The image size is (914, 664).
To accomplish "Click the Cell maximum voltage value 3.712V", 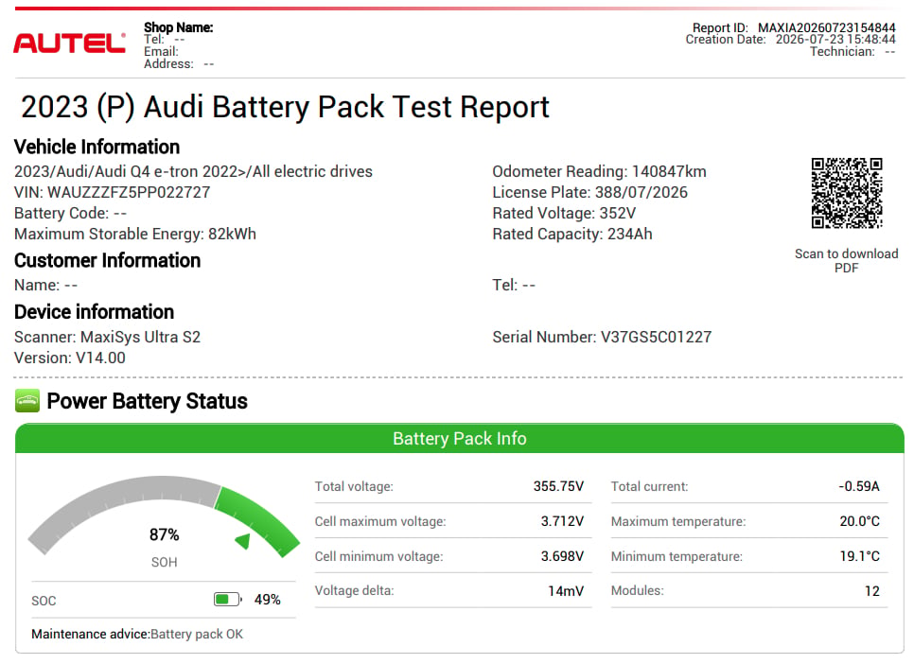I will coord(563,521).
